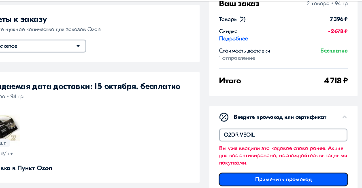Click the promo code field with O2DRIVEOIL
362x188 pixels.
click(x=283, y=135)
